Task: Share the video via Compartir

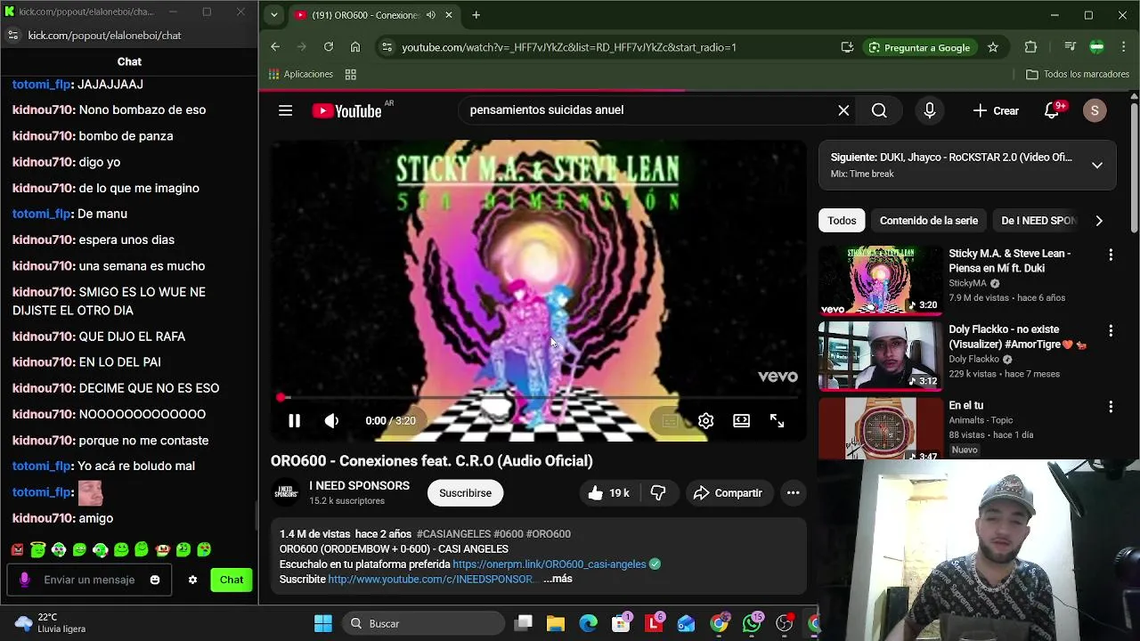Action: click(728, 493)
